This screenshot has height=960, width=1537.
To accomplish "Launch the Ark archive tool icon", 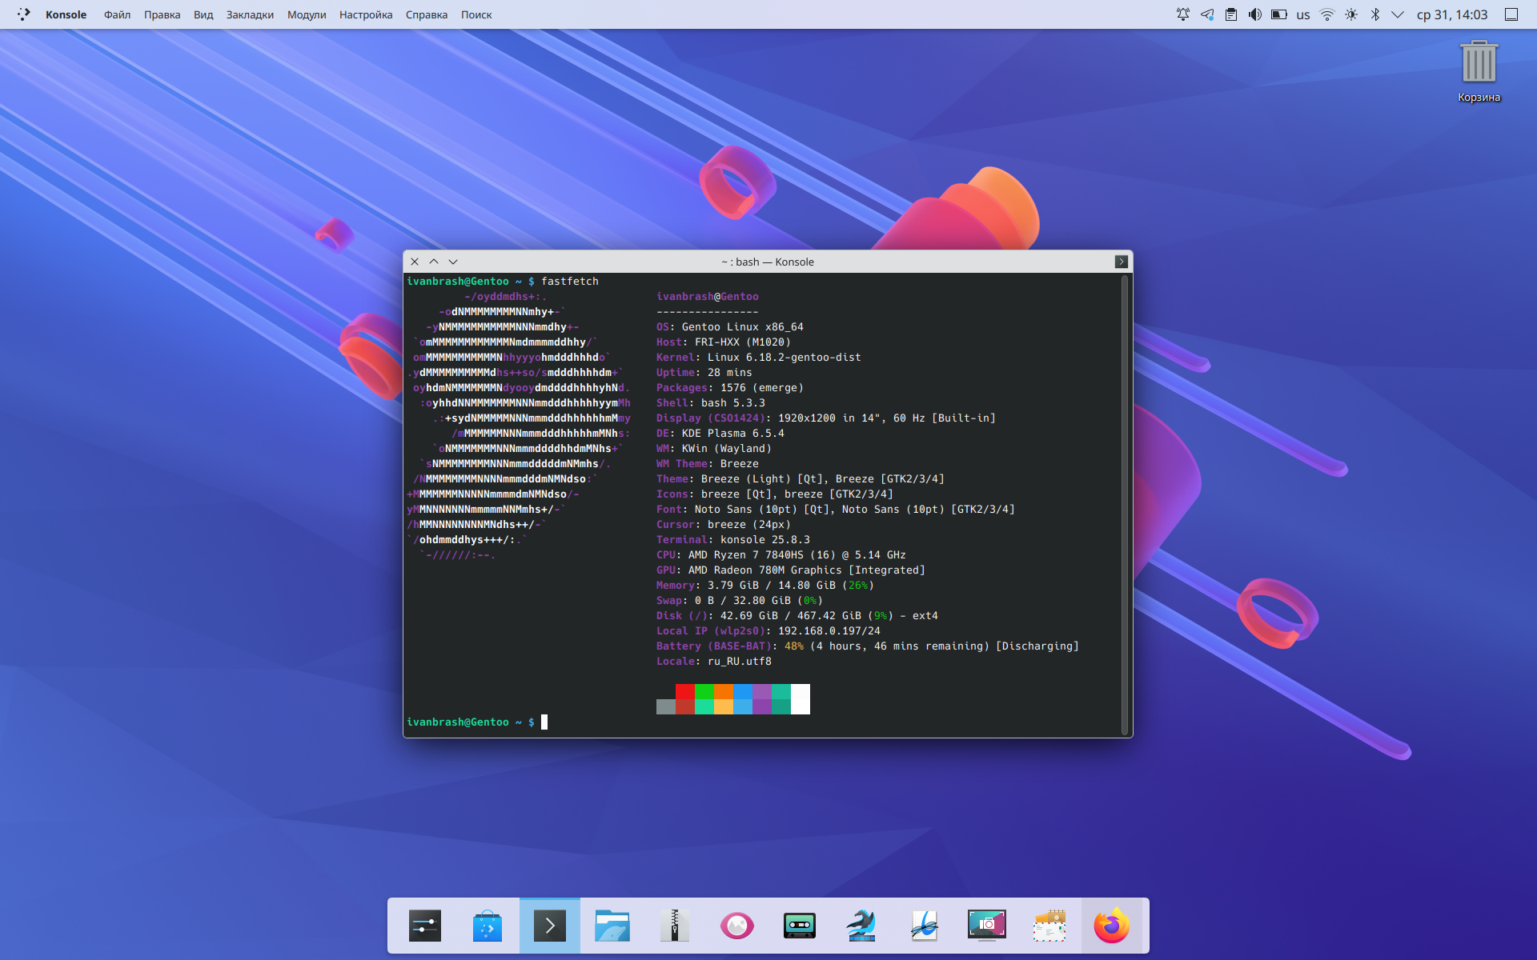I will pos(675,926).
